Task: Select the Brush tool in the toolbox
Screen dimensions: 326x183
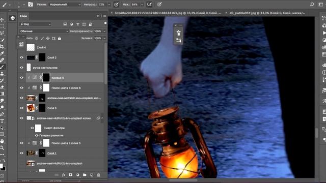Action: pyautogui.click(x=2, y=67)
